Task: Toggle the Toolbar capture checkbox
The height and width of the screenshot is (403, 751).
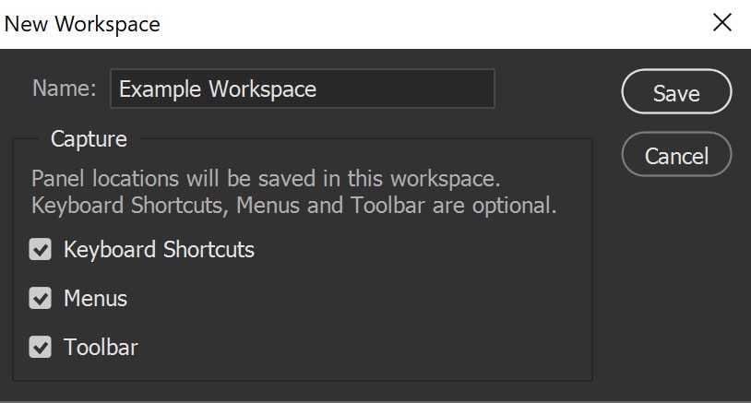Action: pyautogui.click(x=40, y=347)
